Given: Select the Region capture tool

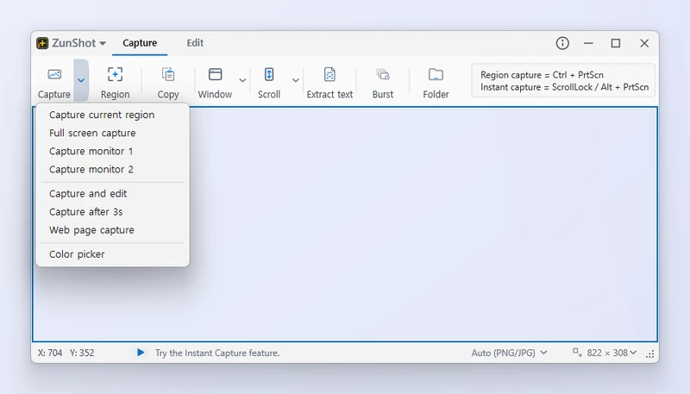Looking at the screenshot, I should [x=115, y=82].
